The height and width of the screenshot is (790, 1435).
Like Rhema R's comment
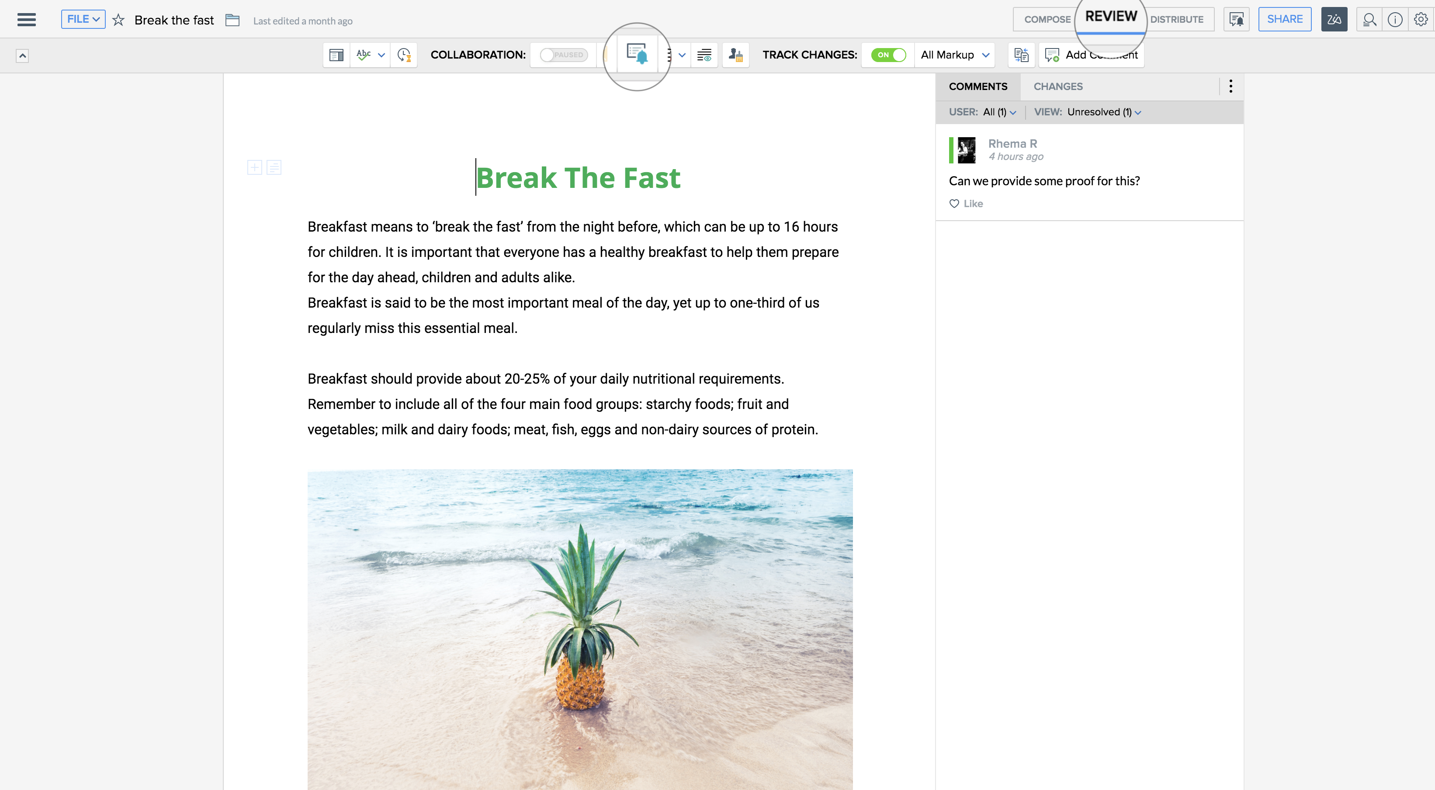(x=967, y=203)
